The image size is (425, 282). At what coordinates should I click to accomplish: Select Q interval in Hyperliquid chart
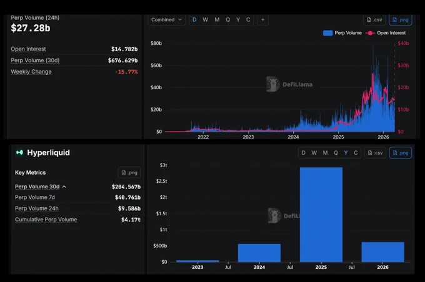click(336, 153)
